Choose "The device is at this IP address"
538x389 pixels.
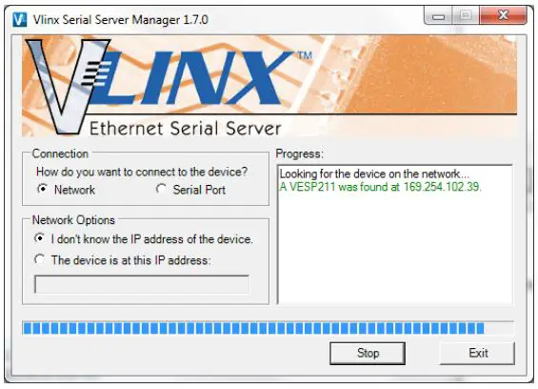pyautogui.click(x=39, y=259)
